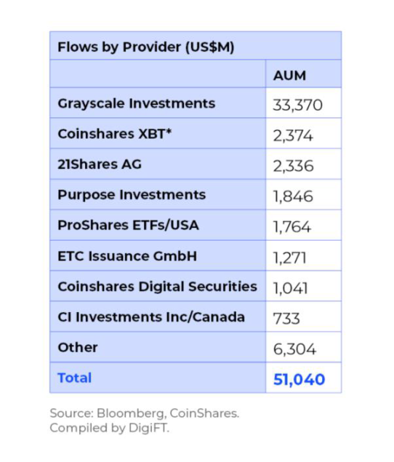Select the 733 AUM value
394x462 pixels.
click(x=286, y=319)
